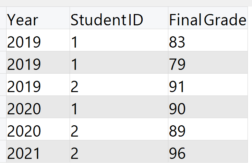Click the StudentID cell in the 2021 row

coord(119,151)
